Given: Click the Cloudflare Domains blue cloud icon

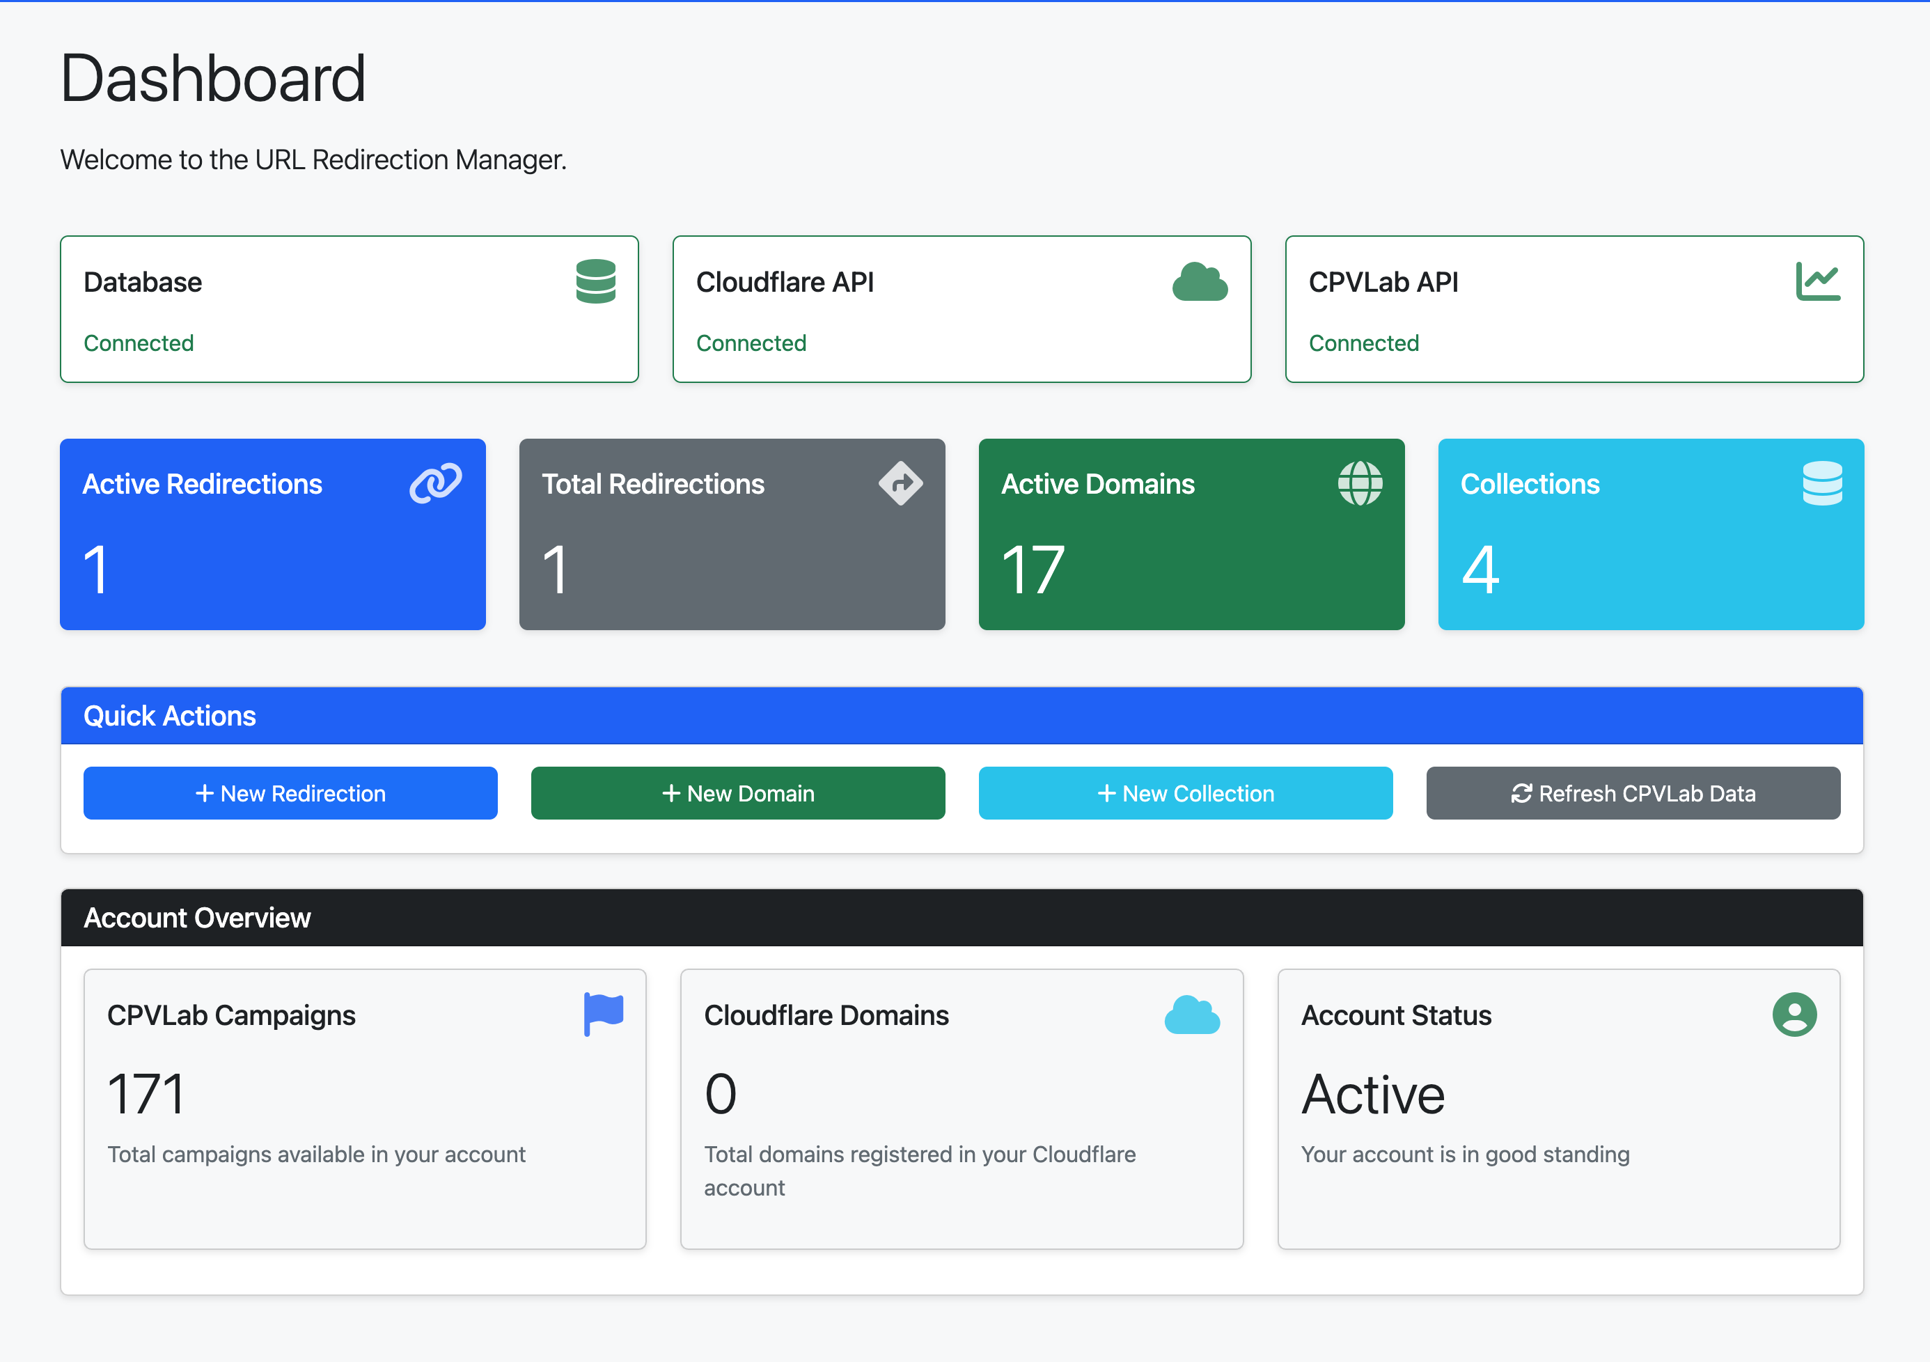Looking at the screenshot, I should pyautogui.click(x=1192, y=1015).
